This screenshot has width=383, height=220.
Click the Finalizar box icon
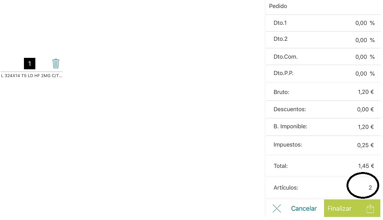(370, 209)
